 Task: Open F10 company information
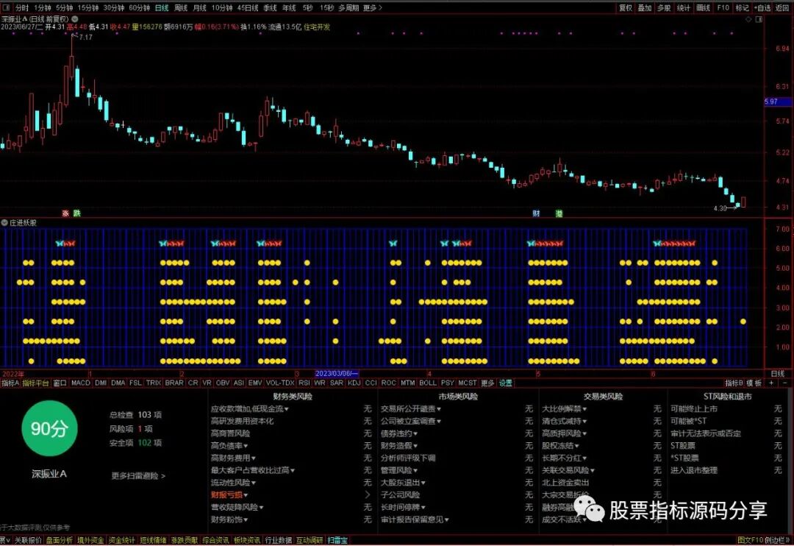tap(723, 7)
